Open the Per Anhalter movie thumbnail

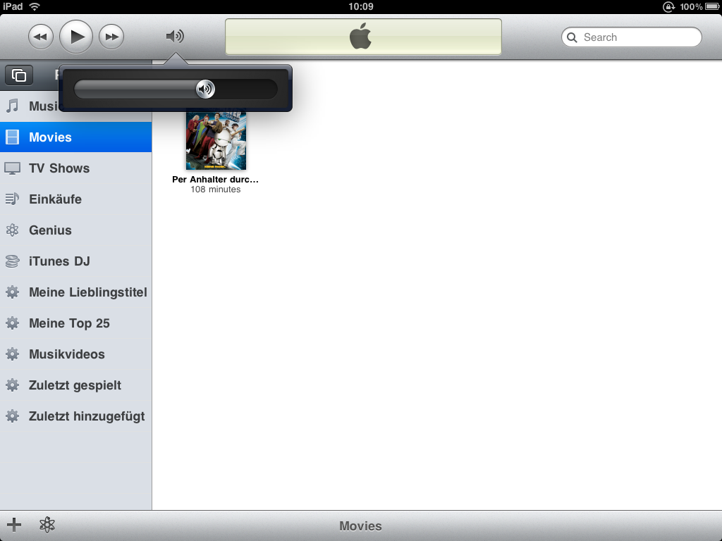[216, 141]
